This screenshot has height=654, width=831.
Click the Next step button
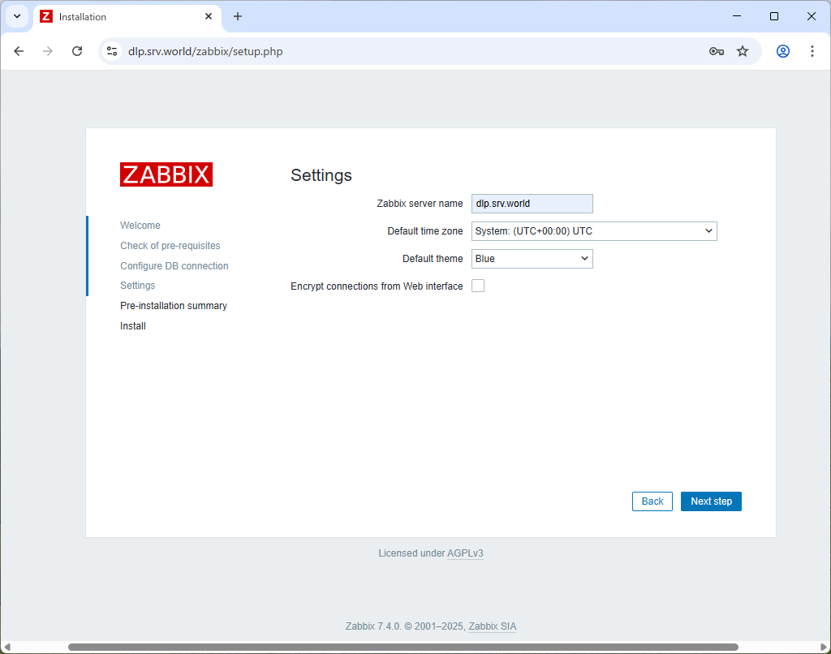pos(711,501)
